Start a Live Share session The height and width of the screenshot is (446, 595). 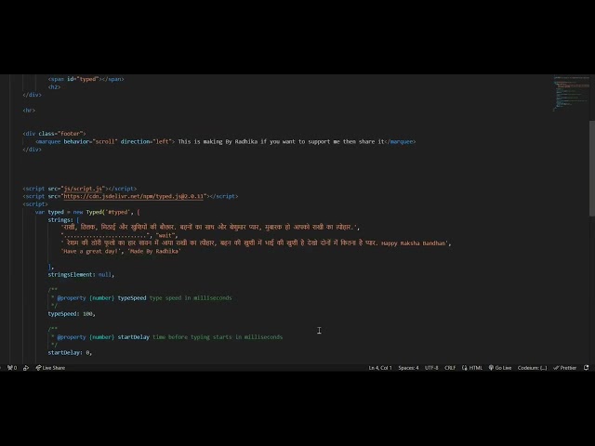[x=50, y=368]
